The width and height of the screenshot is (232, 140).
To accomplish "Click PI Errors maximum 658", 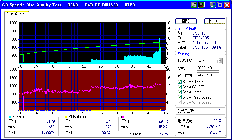I will click(x=52, y=127).
